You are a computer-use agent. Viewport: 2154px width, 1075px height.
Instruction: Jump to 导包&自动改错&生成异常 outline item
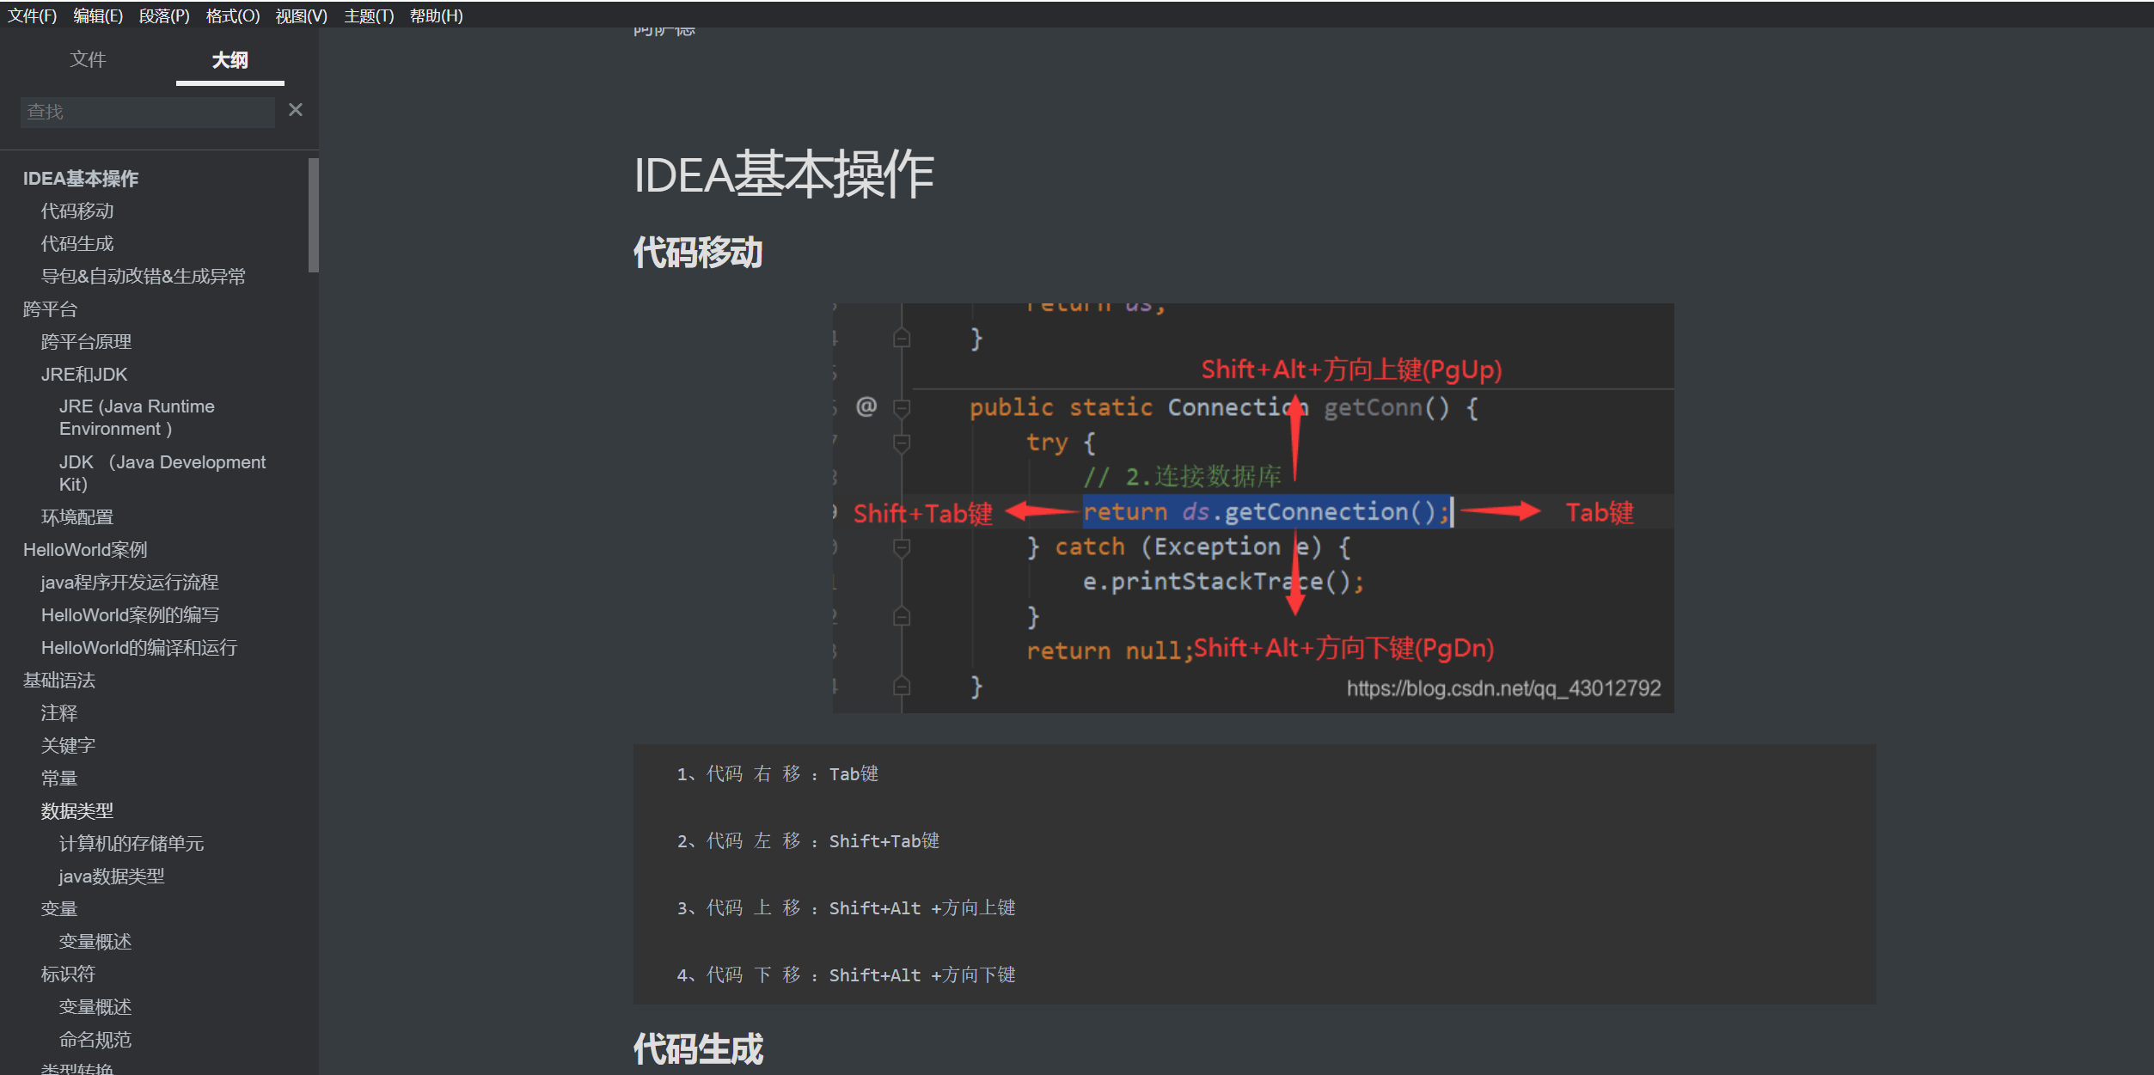click(x=144, y=277)
